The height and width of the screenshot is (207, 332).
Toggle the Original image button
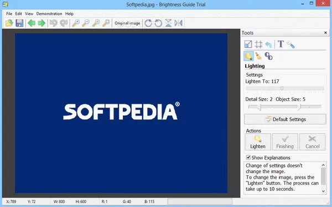click(127, 23)
